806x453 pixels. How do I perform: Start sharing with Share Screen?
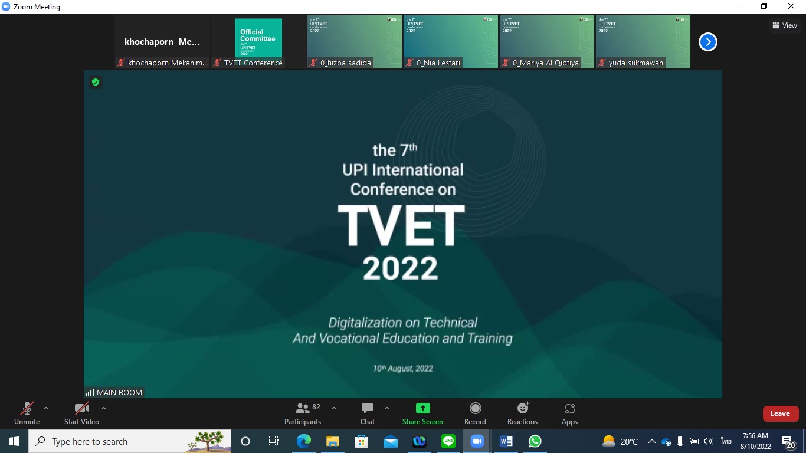tap(422, 413)
